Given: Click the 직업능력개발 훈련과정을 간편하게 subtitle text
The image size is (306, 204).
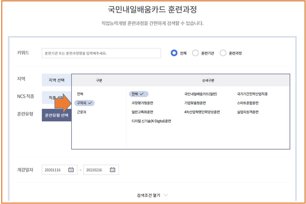Looking at the screenshot, I should (152, 24).
